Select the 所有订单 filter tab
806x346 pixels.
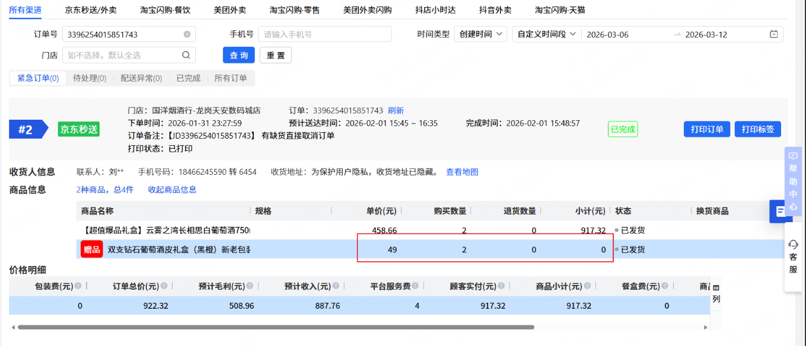click(231, 78)
